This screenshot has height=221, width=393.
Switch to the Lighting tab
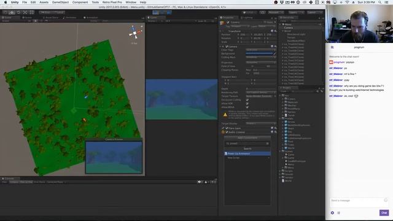247,18
